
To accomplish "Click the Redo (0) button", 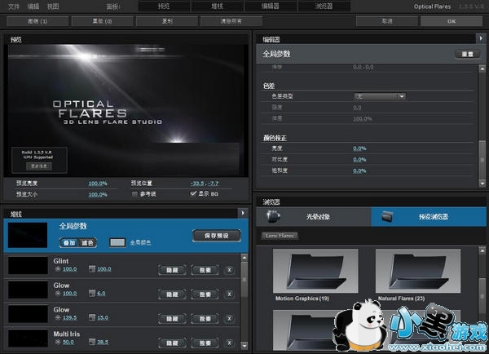I will [x=103, y=21].
